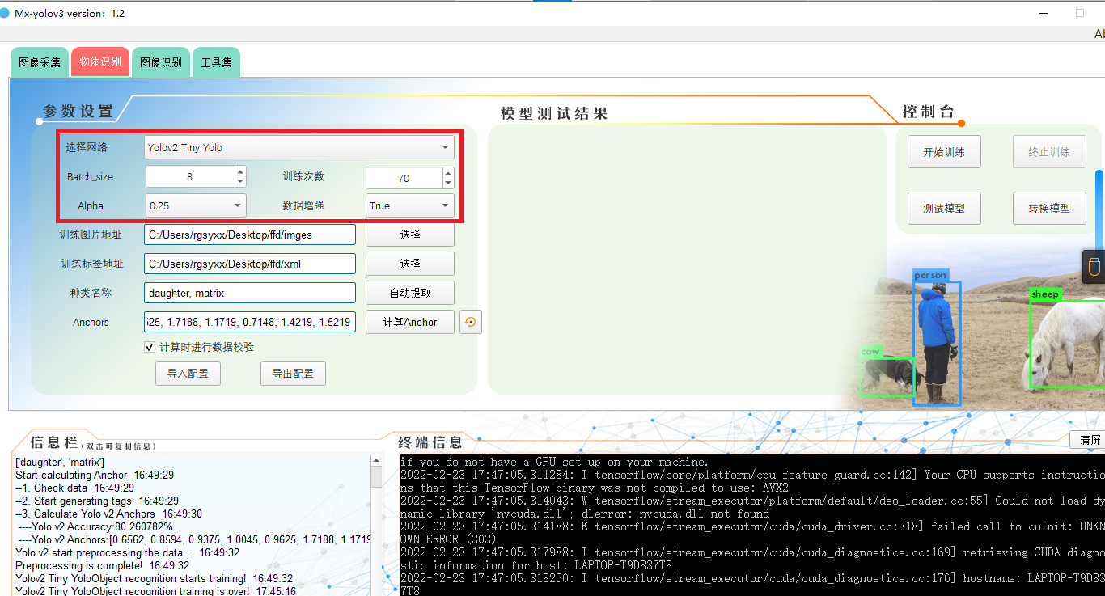Toggle the 计算时进行数据校验 checkbox
The height and width of the screenshot is (596, 1105).
pos(150,347)
